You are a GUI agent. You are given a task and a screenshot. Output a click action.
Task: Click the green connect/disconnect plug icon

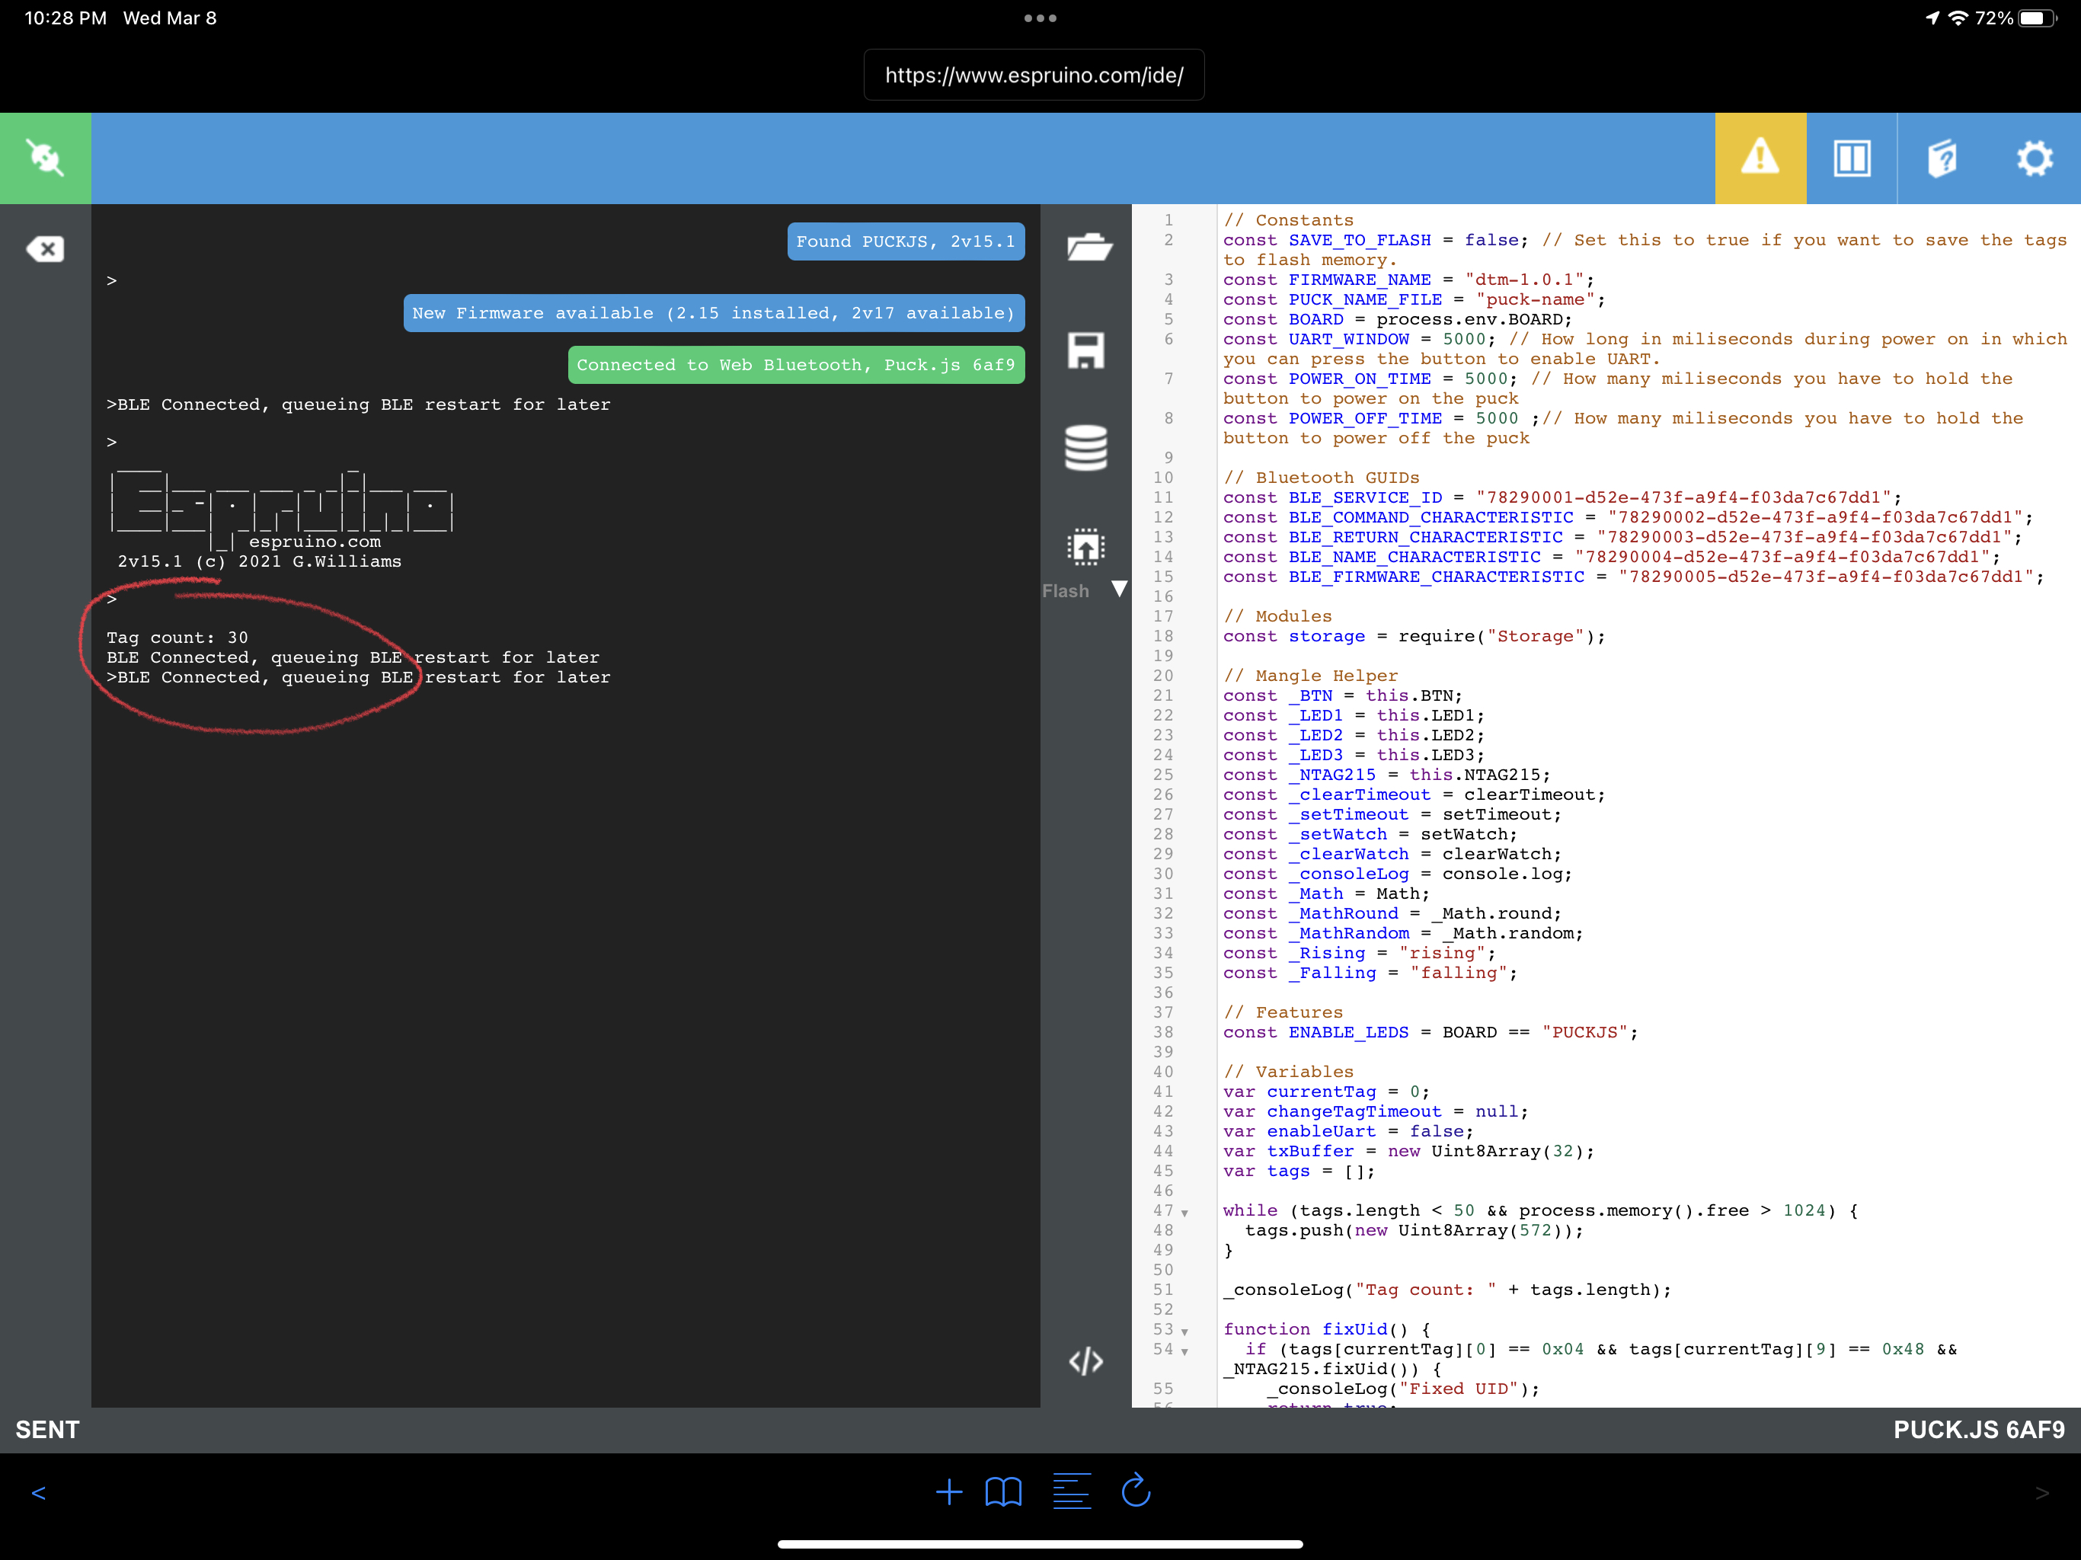pos(45,158)
